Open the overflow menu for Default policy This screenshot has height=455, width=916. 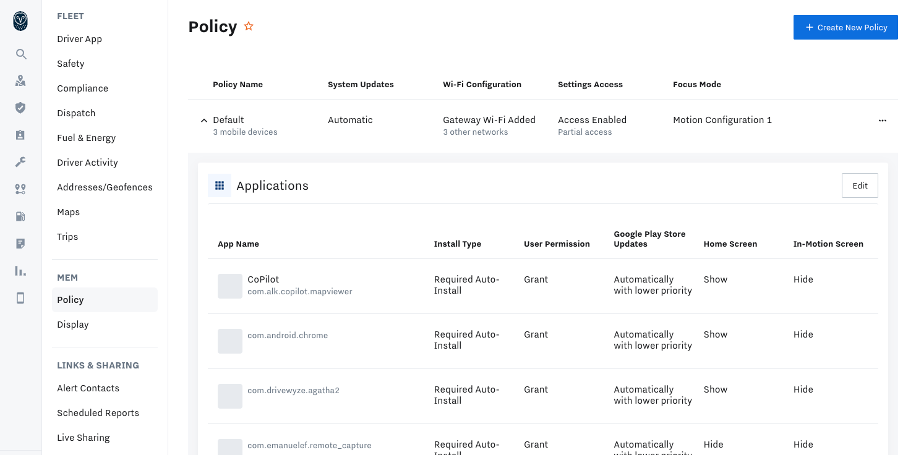pyautogui.click(x=883, y=121)
